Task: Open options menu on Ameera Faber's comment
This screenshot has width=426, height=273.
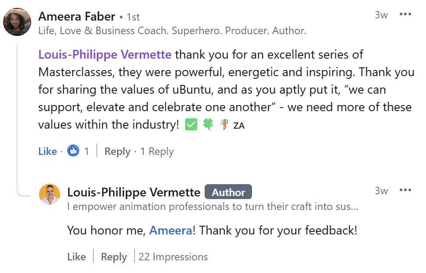Action: 405,14
